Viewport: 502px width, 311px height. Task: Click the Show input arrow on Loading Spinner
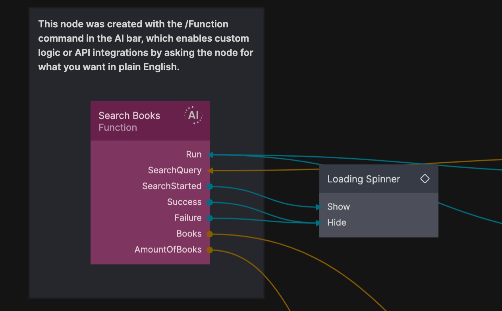click(319, 207)
